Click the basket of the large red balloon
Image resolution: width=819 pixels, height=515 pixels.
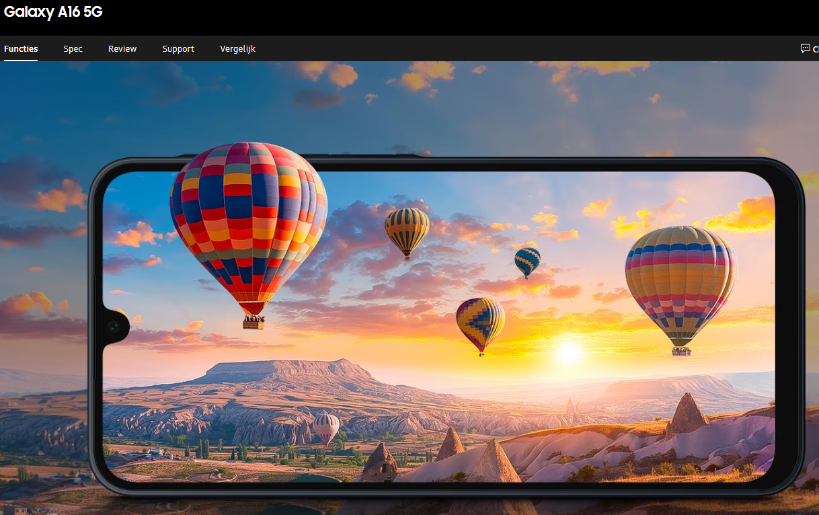coord(253,323)
